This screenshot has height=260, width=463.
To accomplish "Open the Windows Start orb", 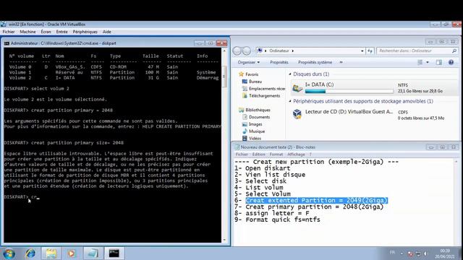I will pyautogui.click(x=8, y=253).
